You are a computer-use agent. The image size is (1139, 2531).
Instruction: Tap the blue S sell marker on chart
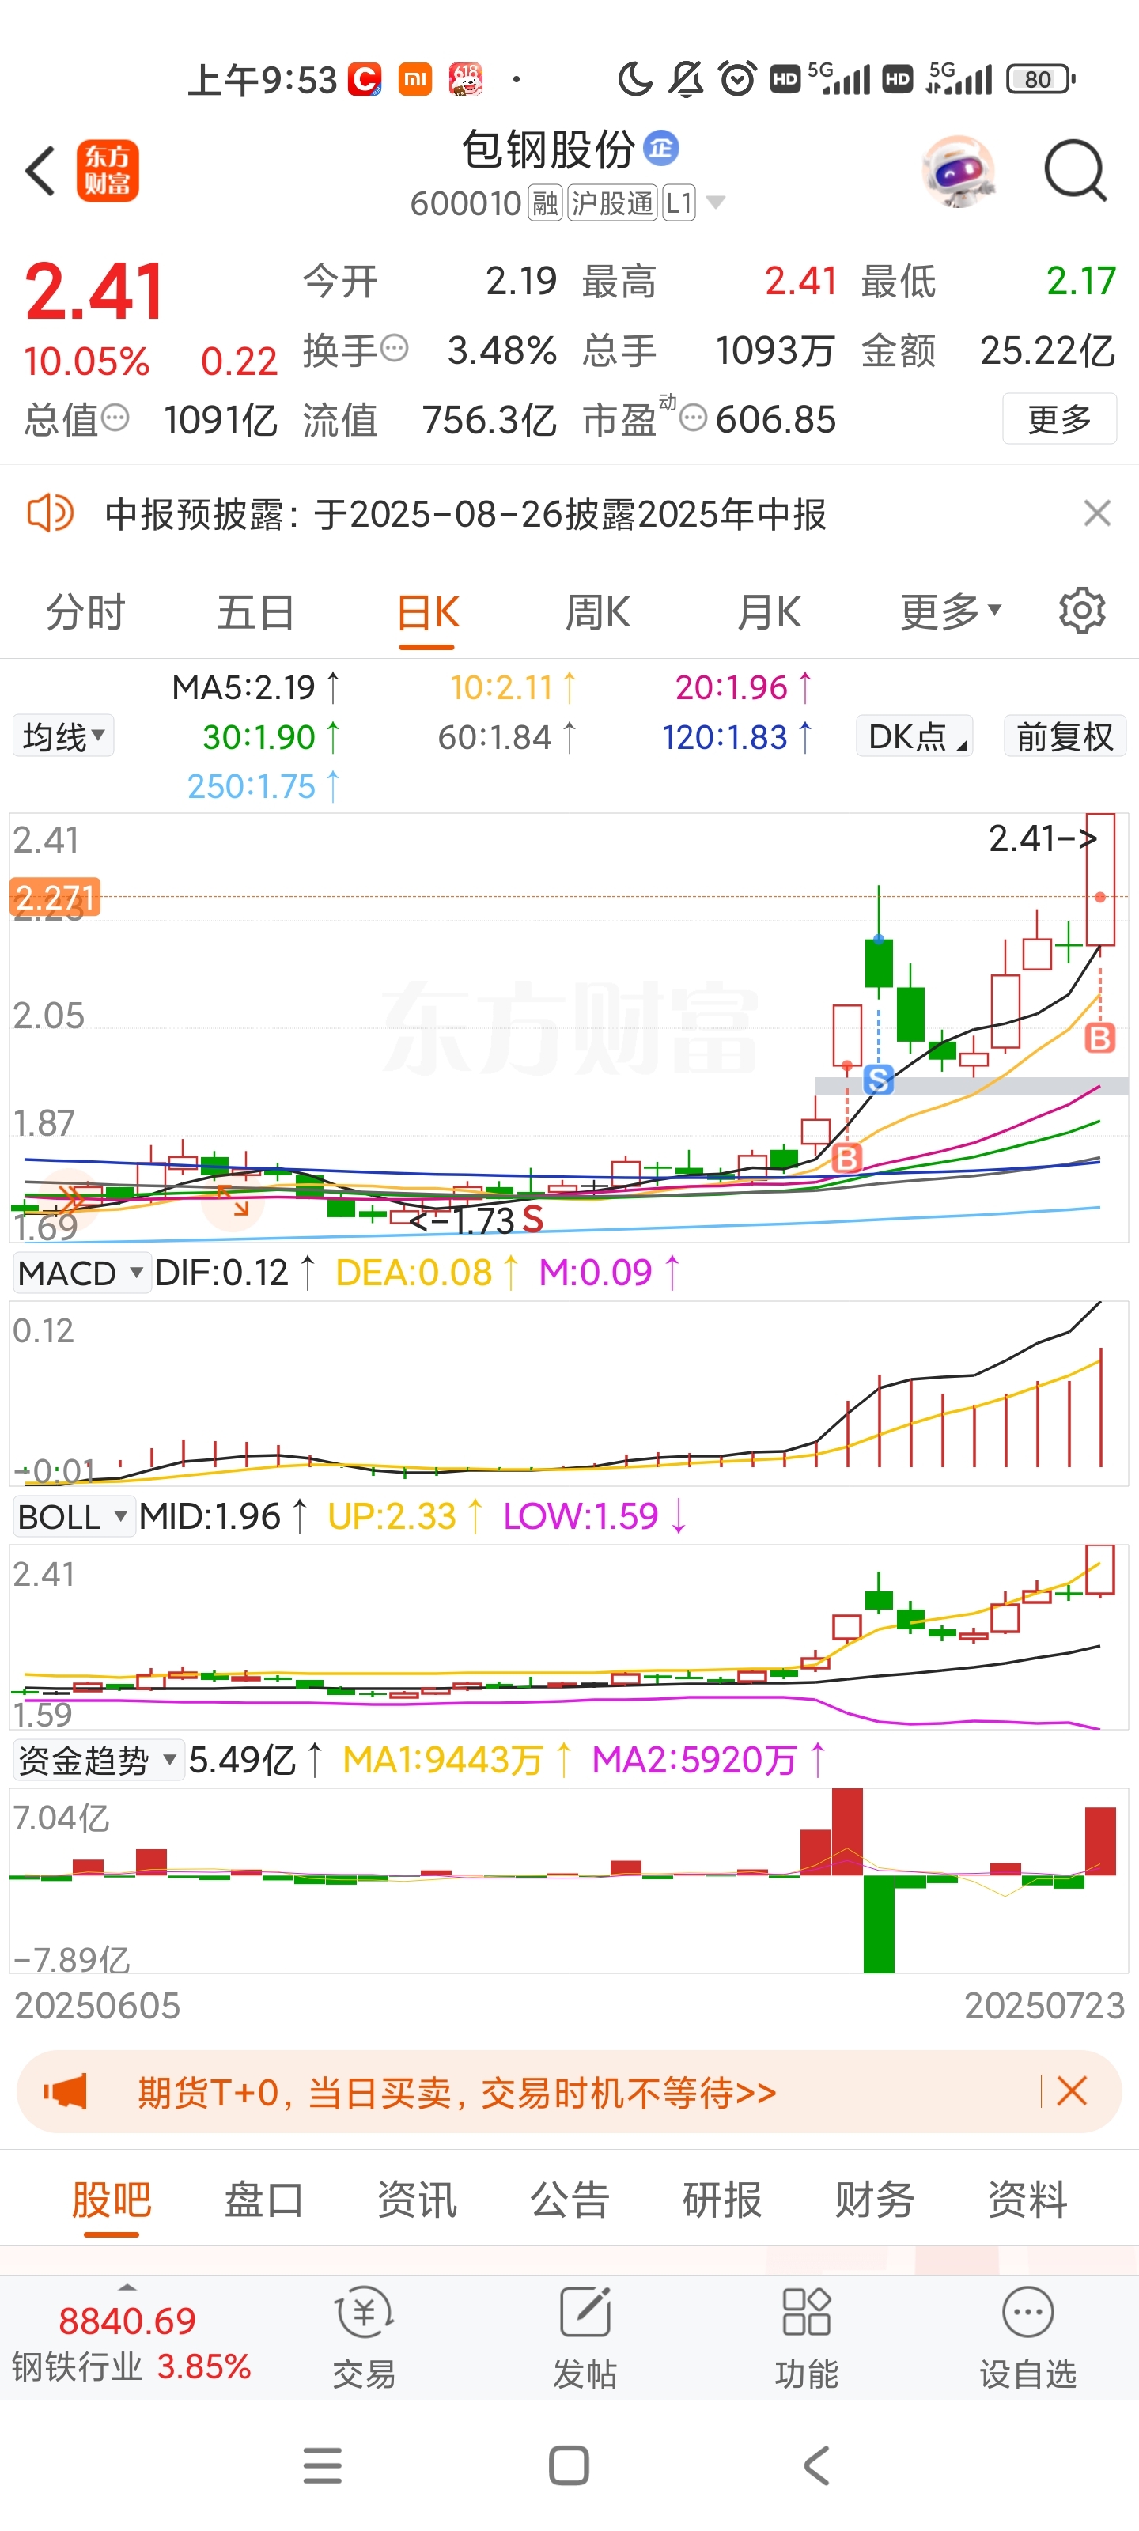pyautogui.click(x=879, y=1080)
